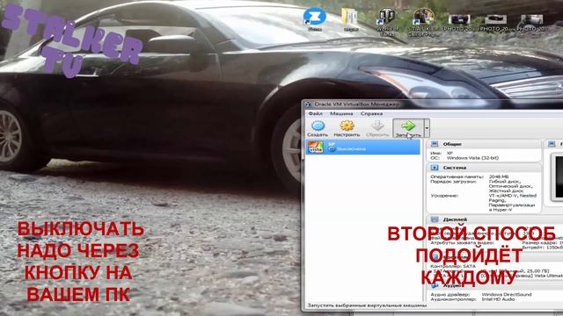This screenshot has width=563, height=316.
Task: Click the VirtualBox logo in the title bar
Action: click(308, 104)
